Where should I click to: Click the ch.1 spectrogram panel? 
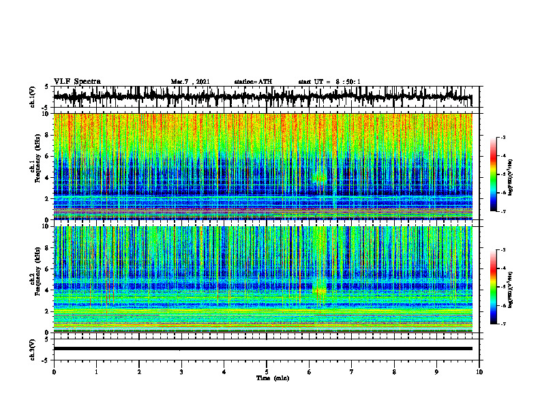(x=262, y=166)
